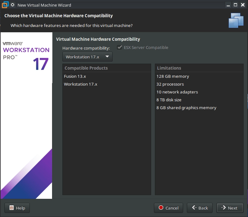Viewport: 248px width, 217px height.
Task: Open the Hardware compatibility dropdown
Action: tap(87, 57)
